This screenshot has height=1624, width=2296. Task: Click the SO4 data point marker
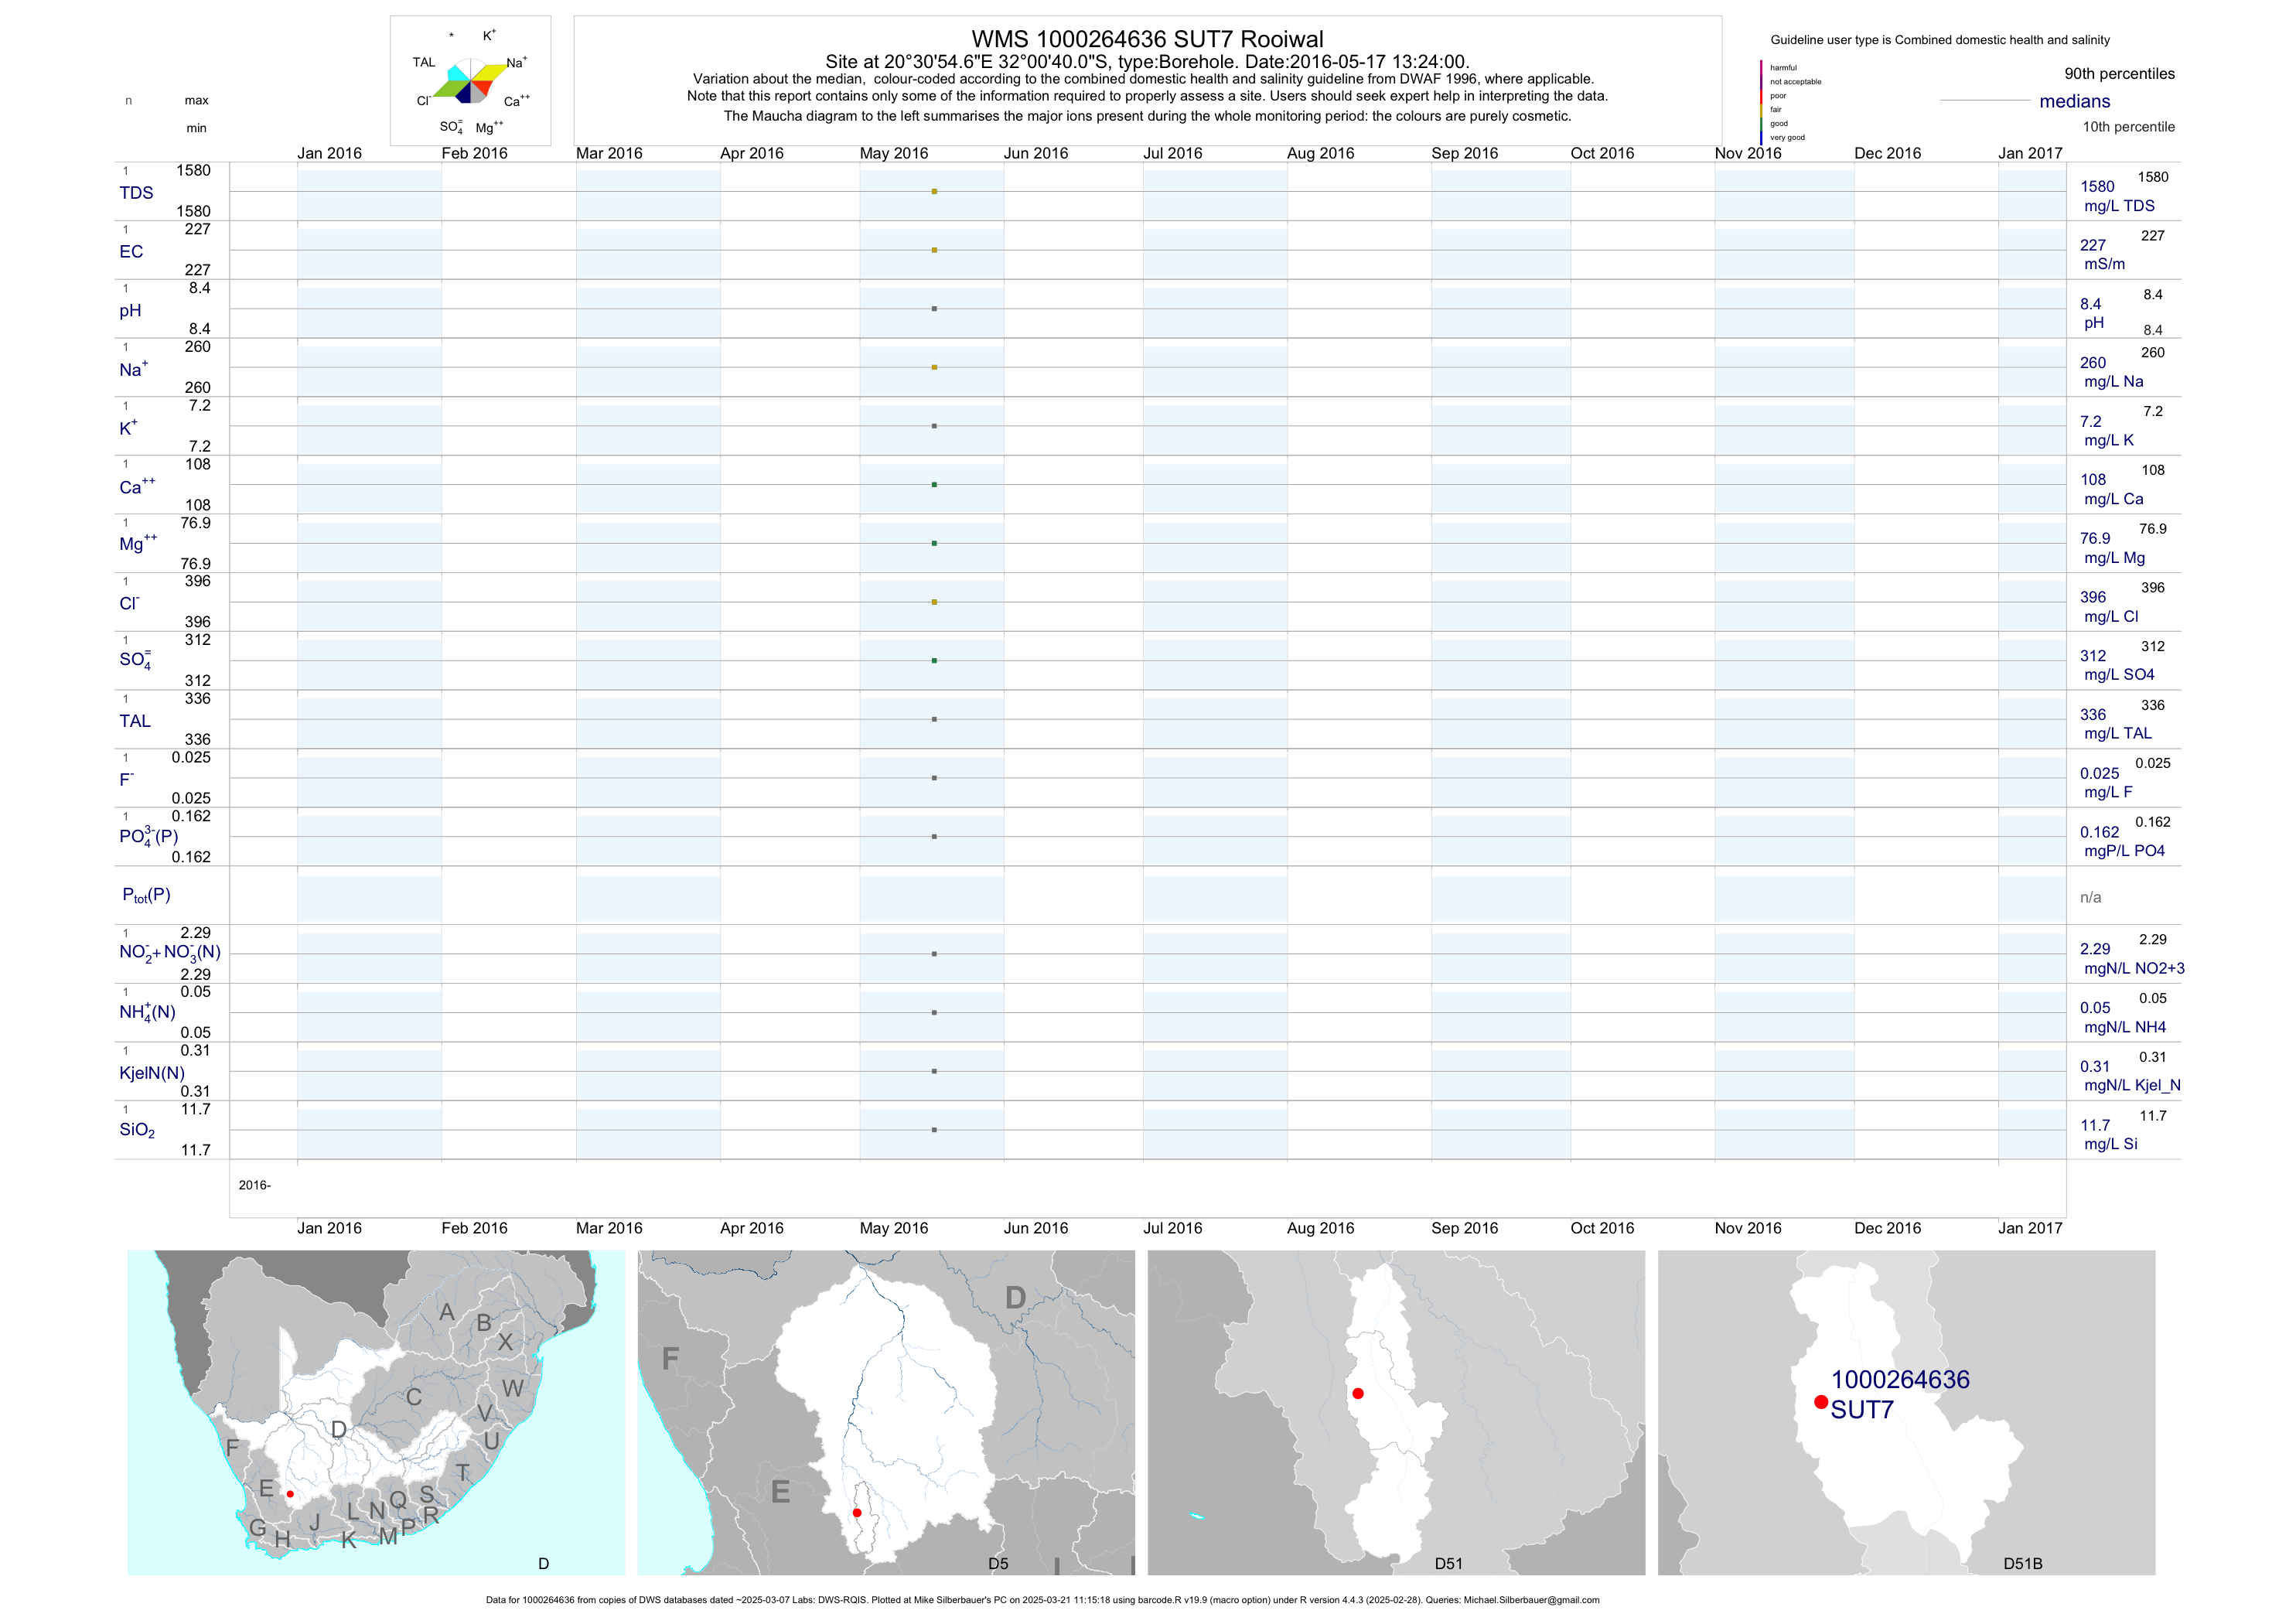(934, 661)
